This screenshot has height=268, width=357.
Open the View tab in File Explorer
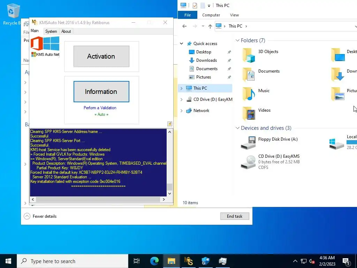click(234, 15)
